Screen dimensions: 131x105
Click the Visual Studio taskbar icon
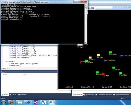coord(36,102)
